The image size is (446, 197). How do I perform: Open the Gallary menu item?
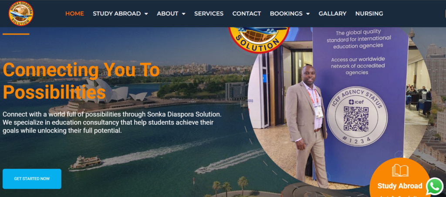pyautogui.click(x=332, y=14)
